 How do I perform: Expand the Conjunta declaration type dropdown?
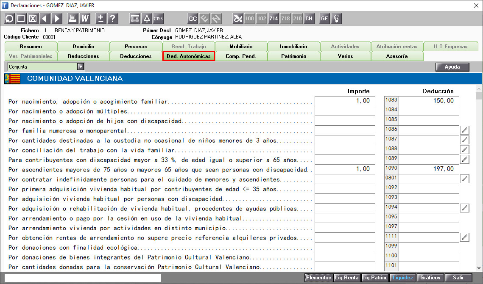click(81, 67)
